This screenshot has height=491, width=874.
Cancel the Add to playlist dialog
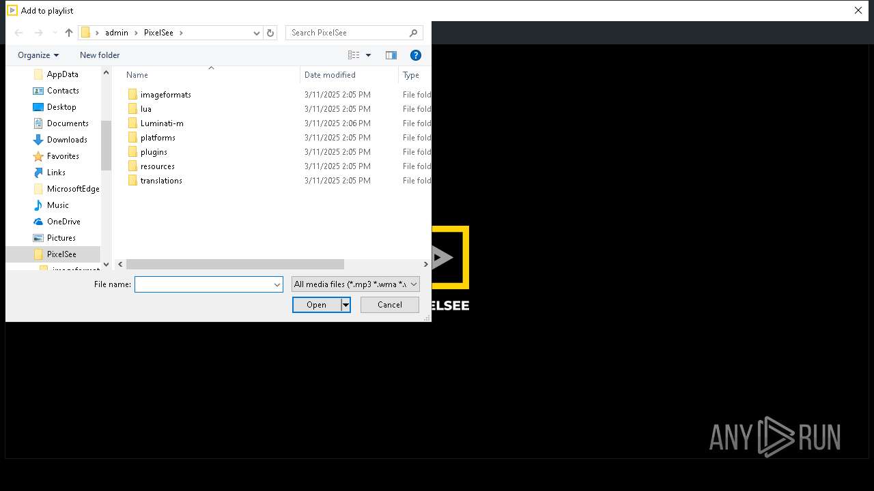pos(390,305)
